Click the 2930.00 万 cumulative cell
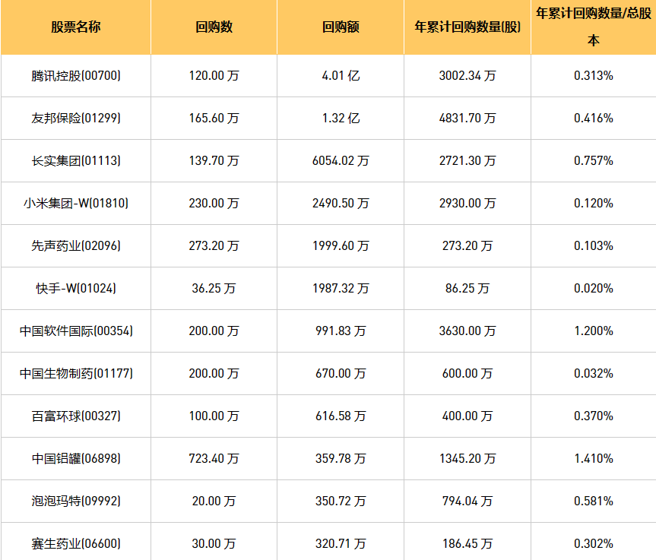The image size is (656, 560). coord(467,203)
